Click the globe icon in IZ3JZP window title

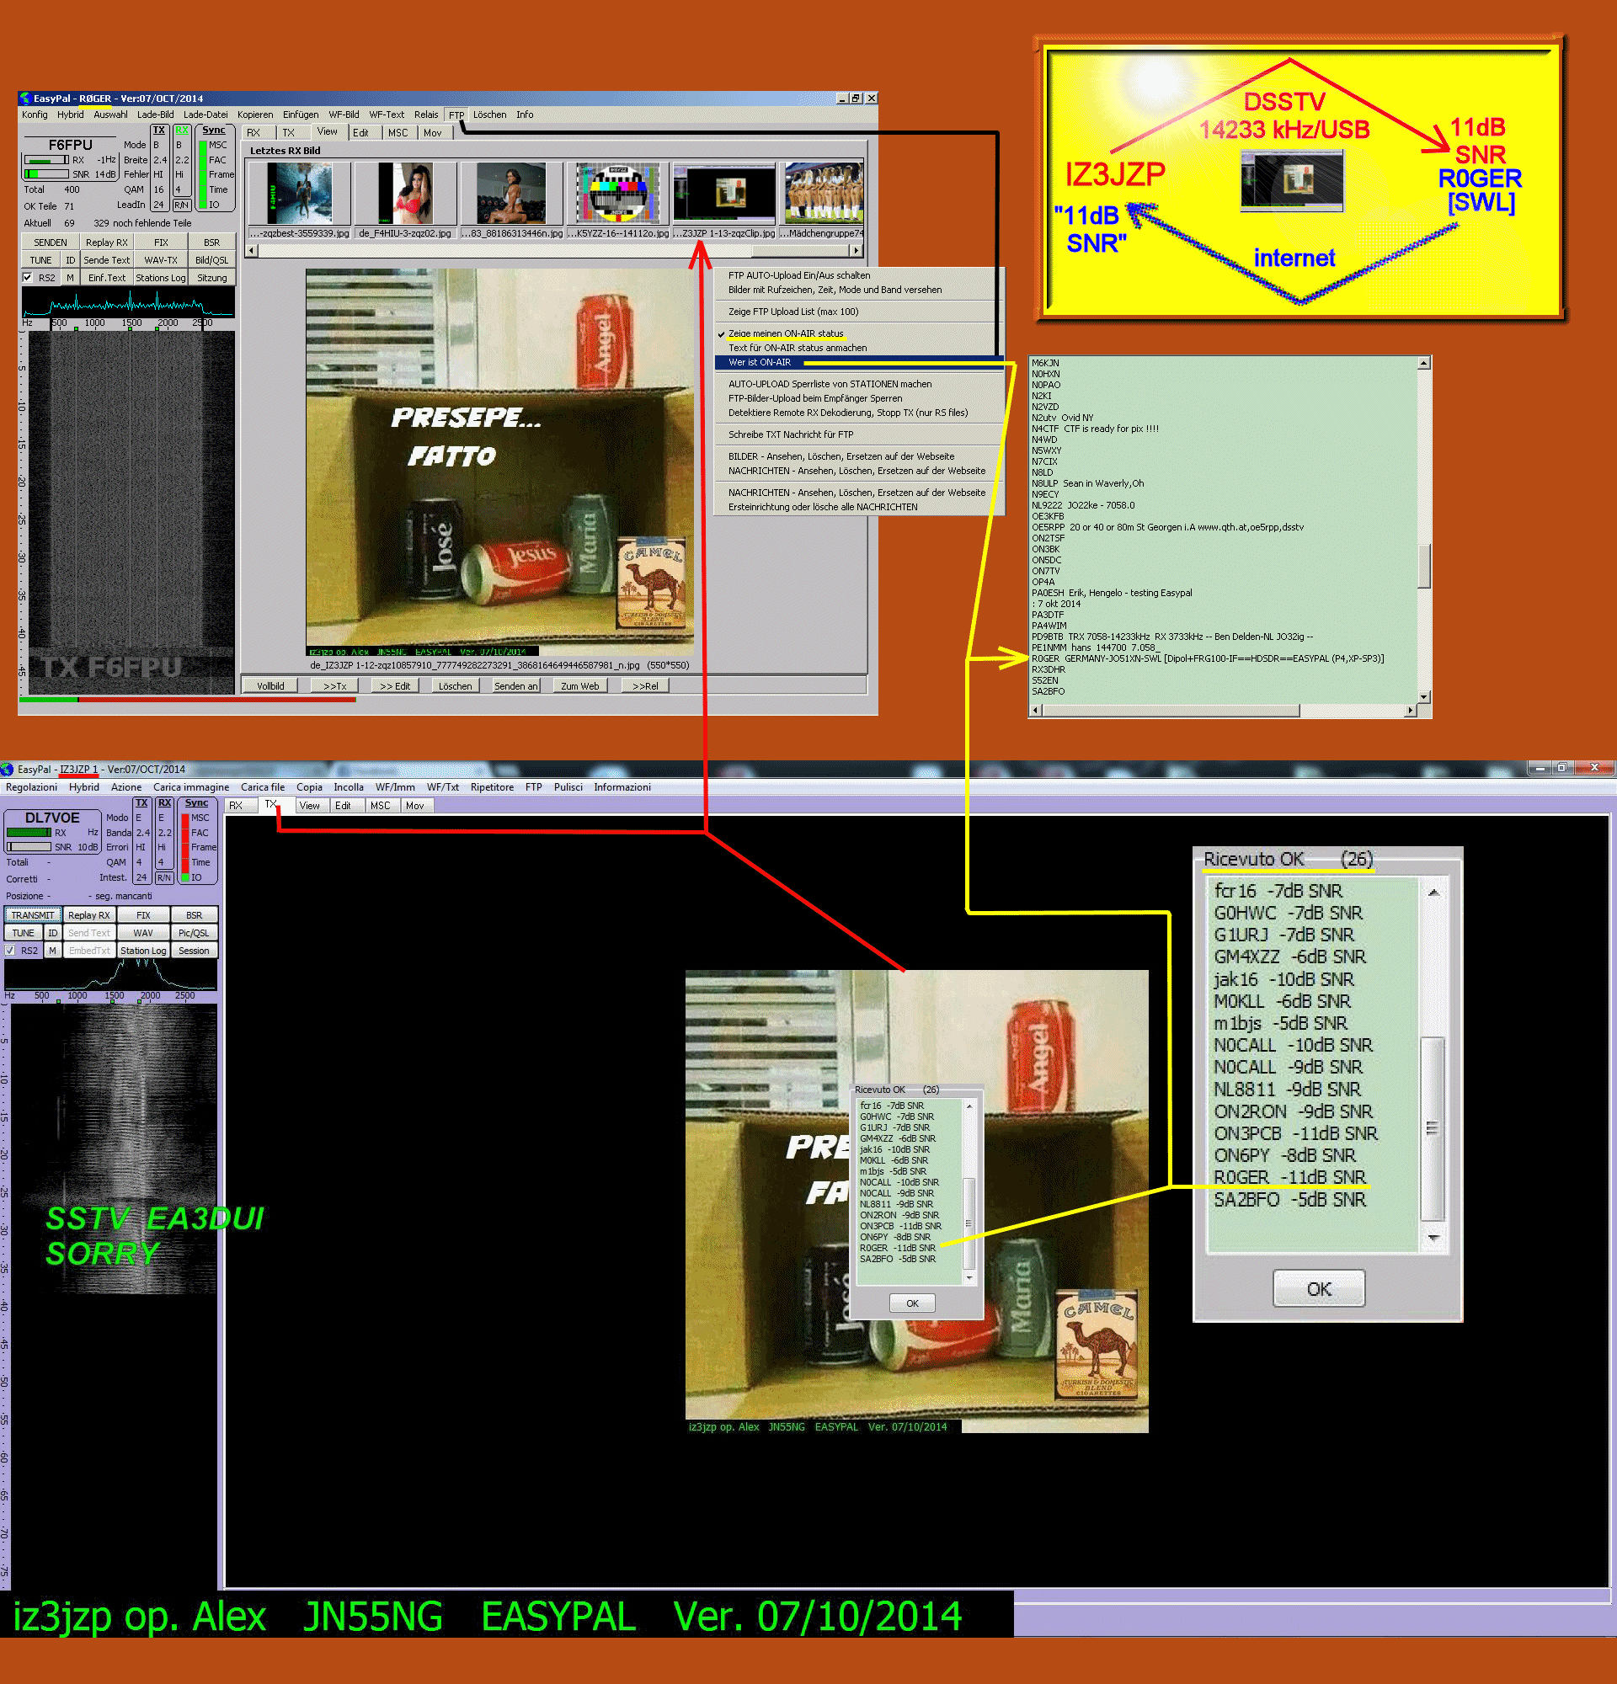[8, 769]
